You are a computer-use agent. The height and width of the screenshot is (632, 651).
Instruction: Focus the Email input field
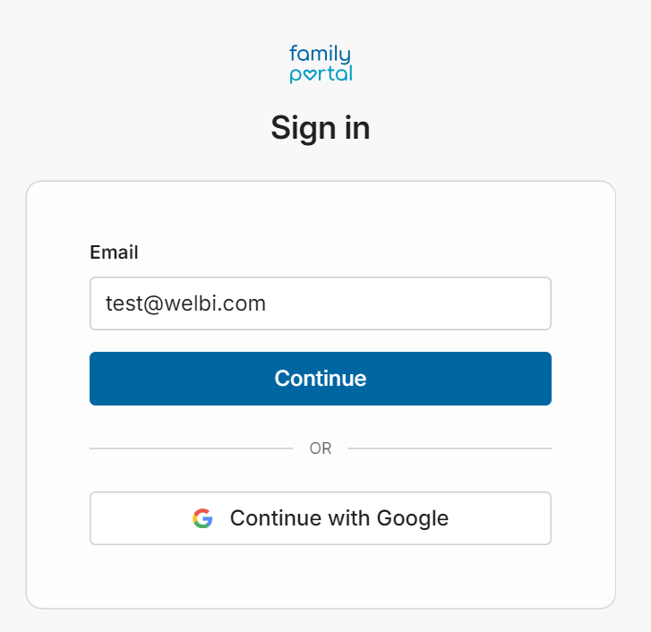coord(320,303)
